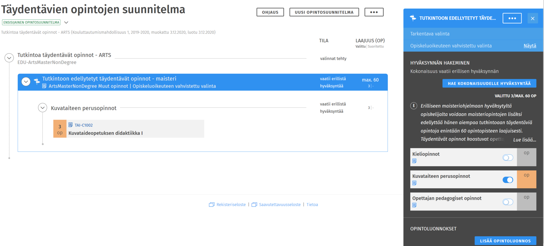Click the signpost icon in the side panel header
Image resolution: width=544 pixels, height=246 pixels.
413,18
